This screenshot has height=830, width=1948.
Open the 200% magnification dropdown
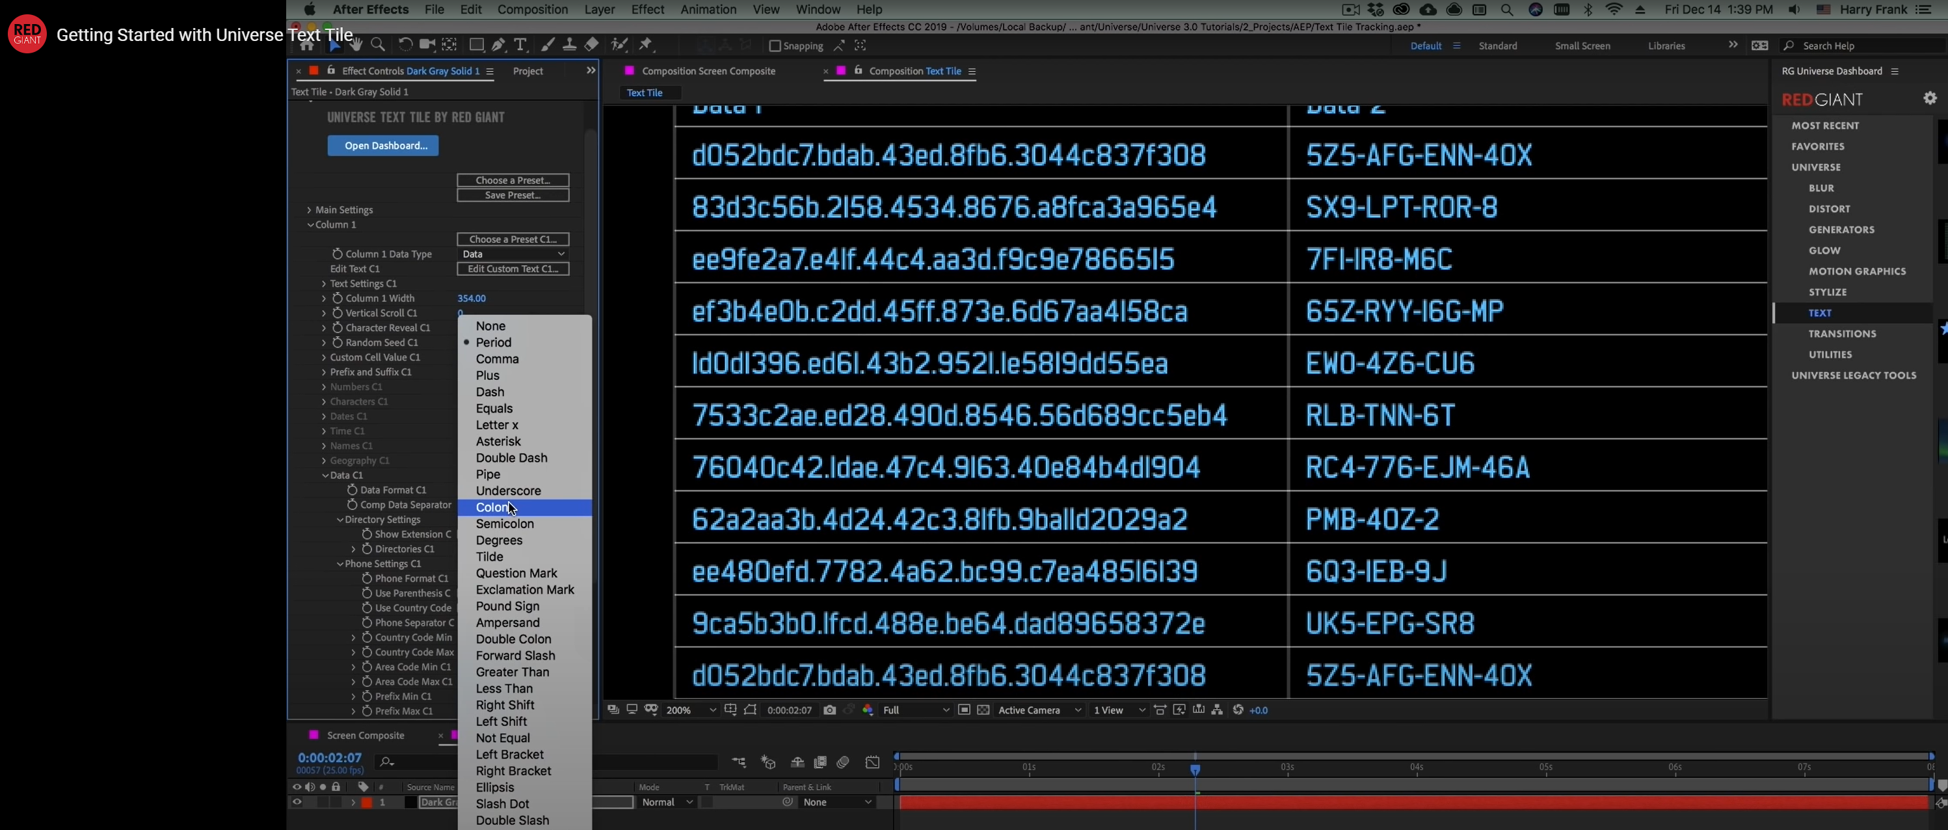(691, 710)
